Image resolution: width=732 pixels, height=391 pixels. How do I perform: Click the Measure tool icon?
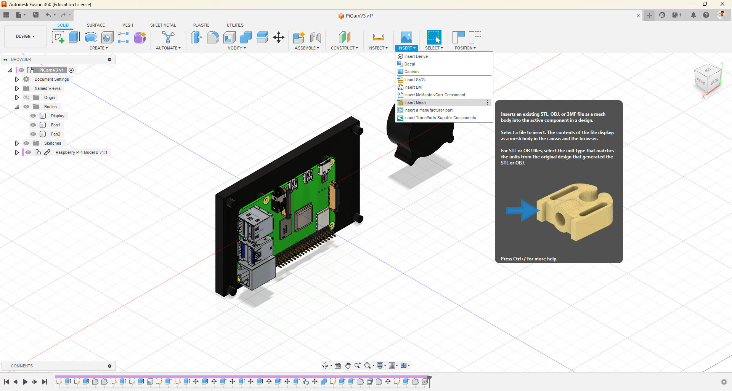378,37
